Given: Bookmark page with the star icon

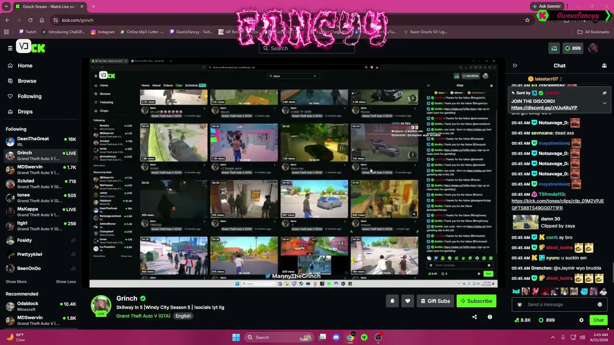Looking at the screenshot, I should [527, 20].
